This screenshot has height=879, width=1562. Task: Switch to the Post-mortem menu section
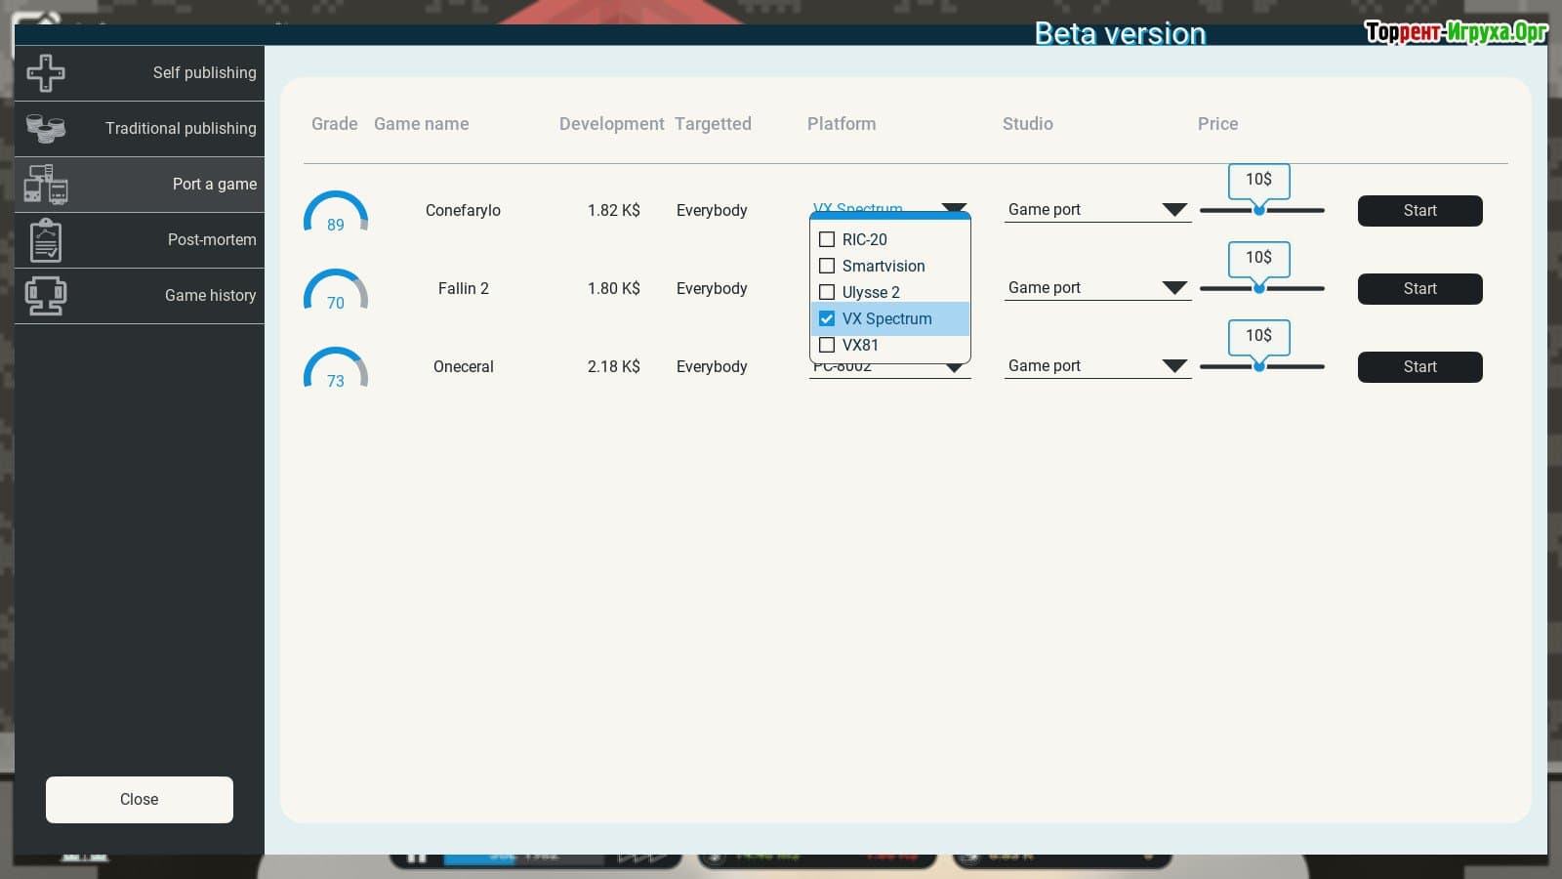pos(211,240)
